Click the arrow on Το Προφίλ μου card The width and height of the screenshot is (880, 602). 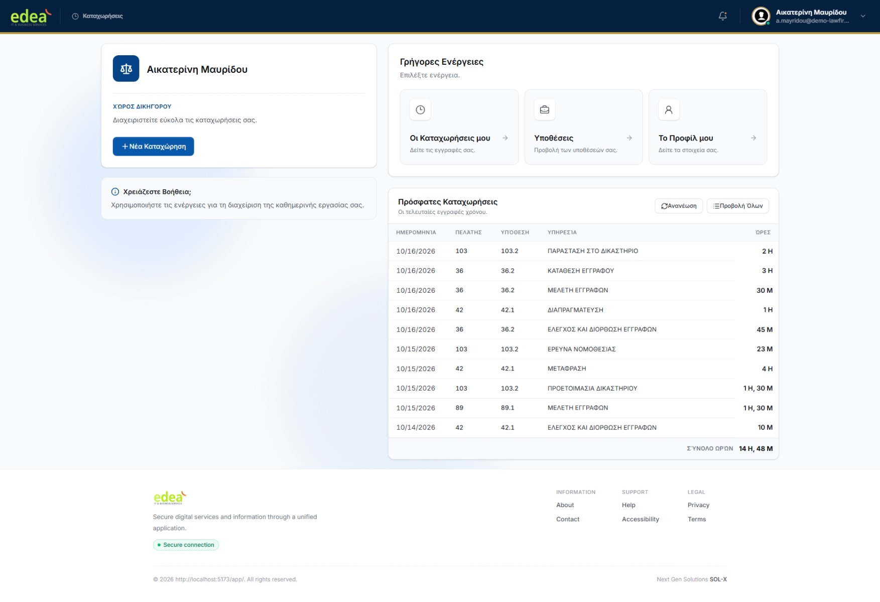(753, 138)
